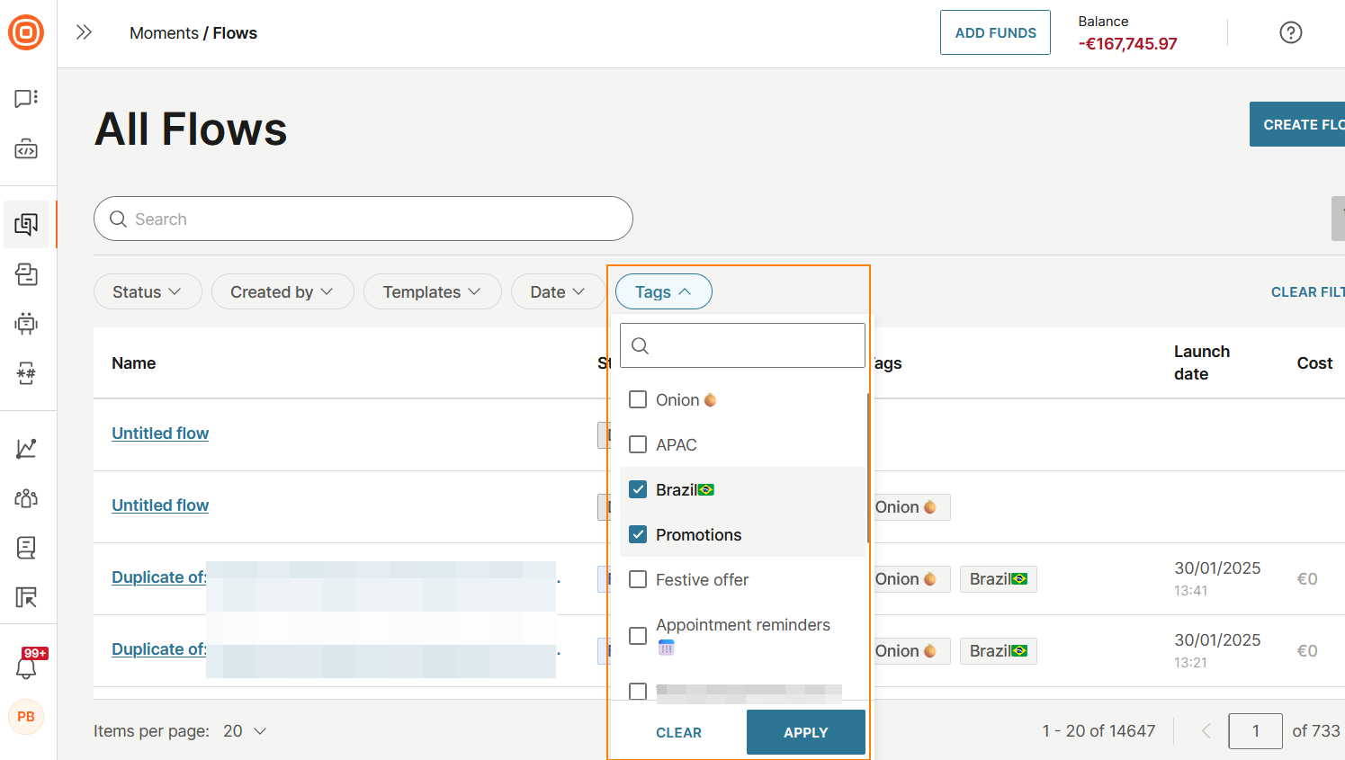Open the PB user profile avatar

26,717
